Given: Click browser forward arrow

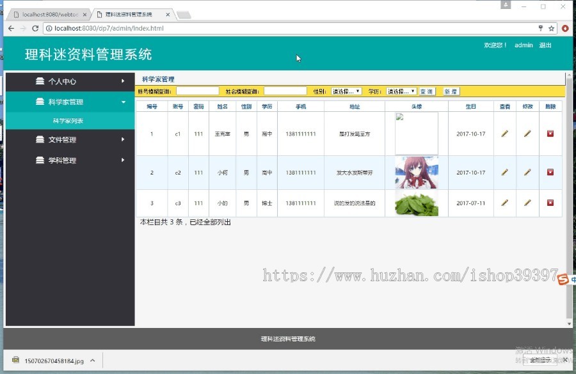Looking at the screenshot, I should (23, 28).
